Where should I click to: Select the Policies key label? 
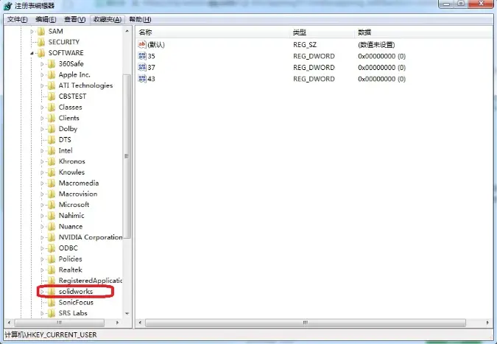click(x=71, y=259)
